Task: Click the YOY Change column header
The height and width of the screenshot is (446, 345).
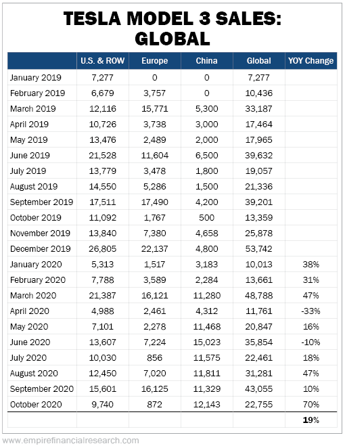Action: (x=311, y=61)
